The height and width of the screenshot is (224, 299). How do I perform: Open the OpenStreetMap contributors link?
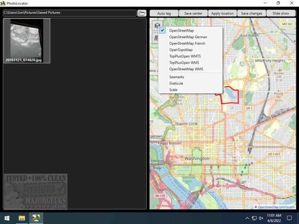pyautogui.click(x=276, y=207)
